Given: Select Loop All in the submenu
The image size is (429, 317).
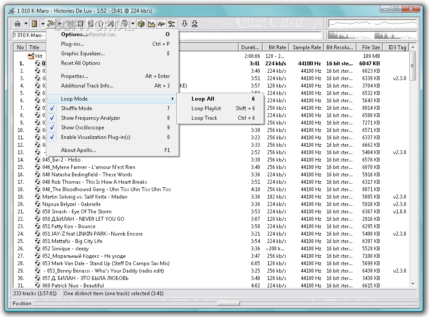Looking at the screenshot, I should click(220, 99).
